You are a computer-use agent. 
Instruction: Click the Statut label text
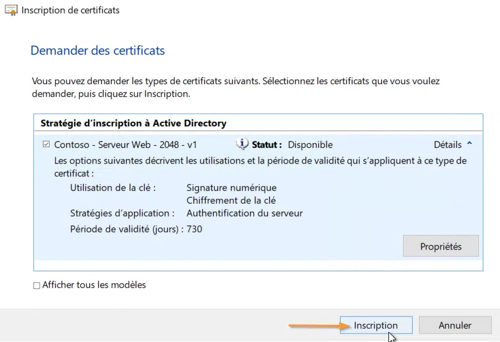(267, 145)
